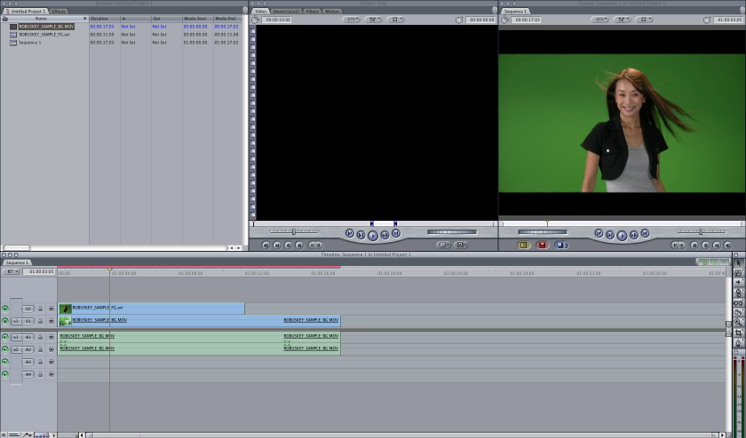Toggle V1 track visibility

coord(5,321)
